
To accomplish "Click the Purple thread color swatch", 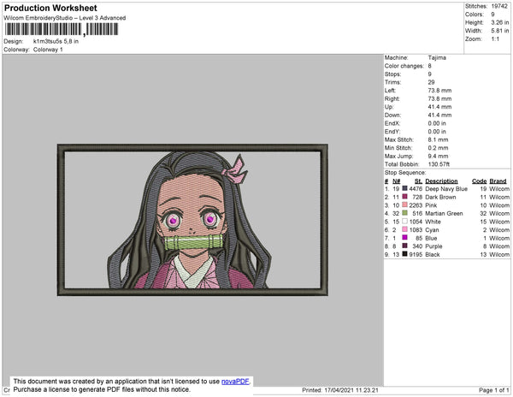I will 404,246.
